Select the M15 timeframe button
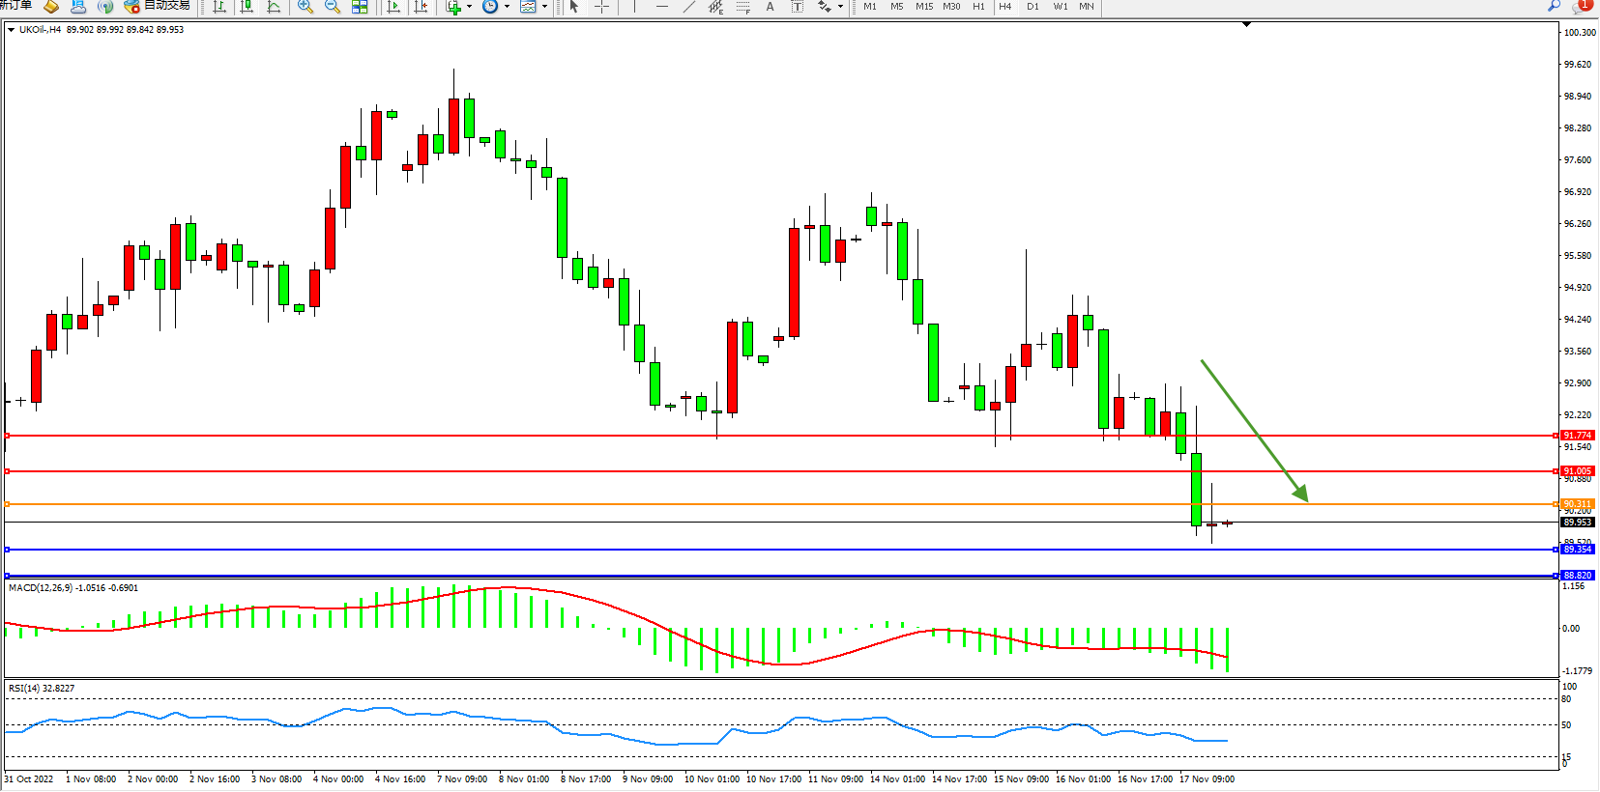The image size is (1600, 792). 924,7
